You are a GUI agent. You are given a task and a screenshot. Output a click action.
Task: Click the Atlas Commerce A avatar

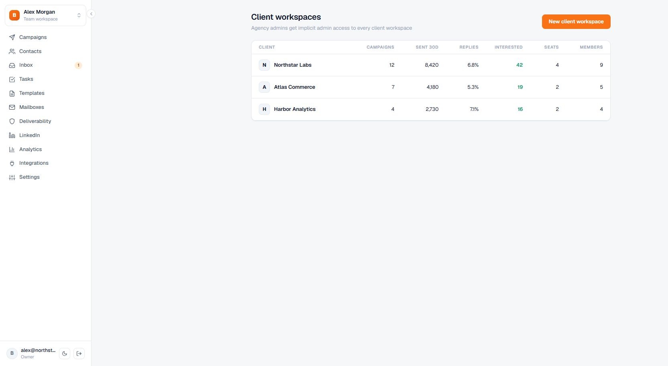coord(264,87)
